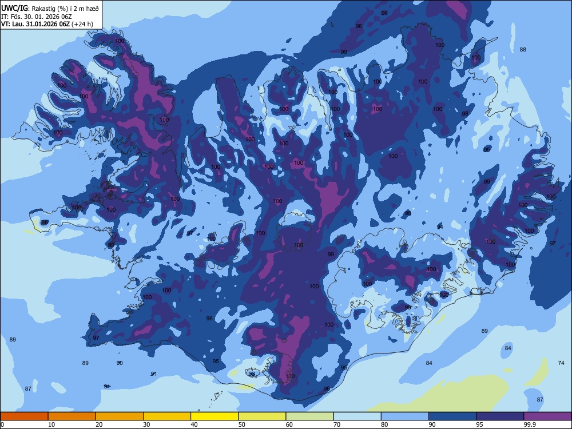The image size is (572, 429).
Task: Click the dark orange 0–10 legend swatch
Action: [x=24, y=416]
